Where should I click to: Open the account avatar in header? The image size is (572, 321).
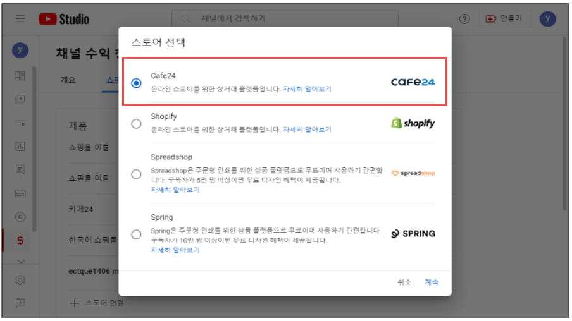click(x=547, y=19)
